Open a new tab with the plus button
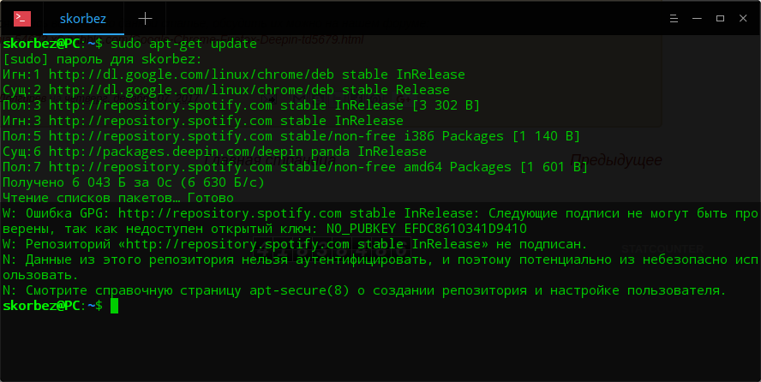The width and height of the screenshot is (761, 382). point(146,18)
